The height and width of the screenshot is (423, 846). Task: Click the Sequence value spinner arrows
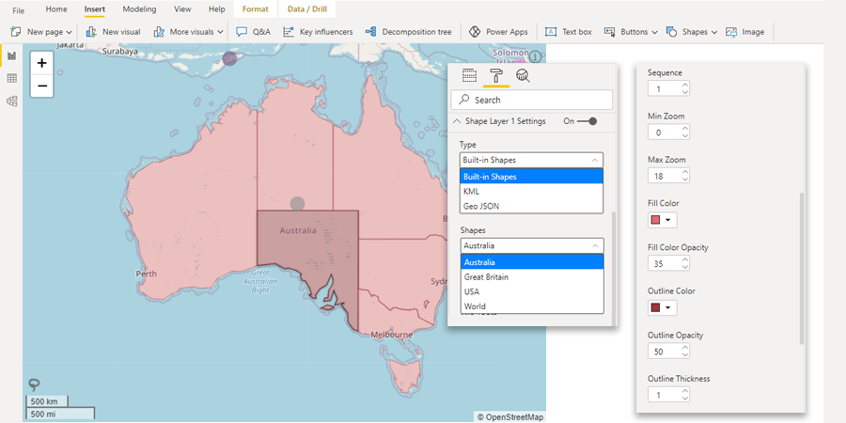[x=684, y=88]
